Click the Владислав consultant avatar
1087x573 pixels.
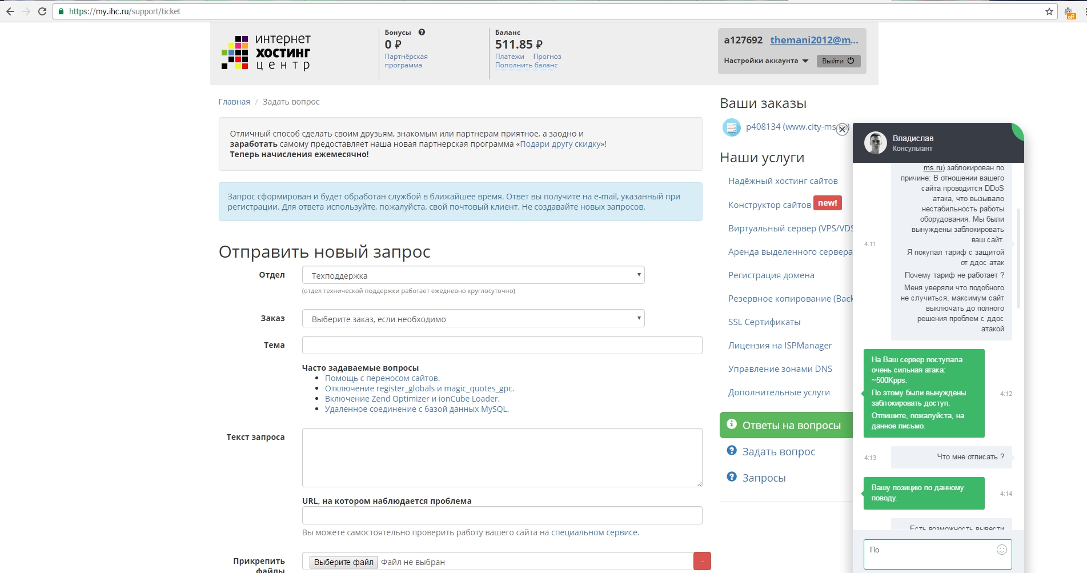point(875,143)
